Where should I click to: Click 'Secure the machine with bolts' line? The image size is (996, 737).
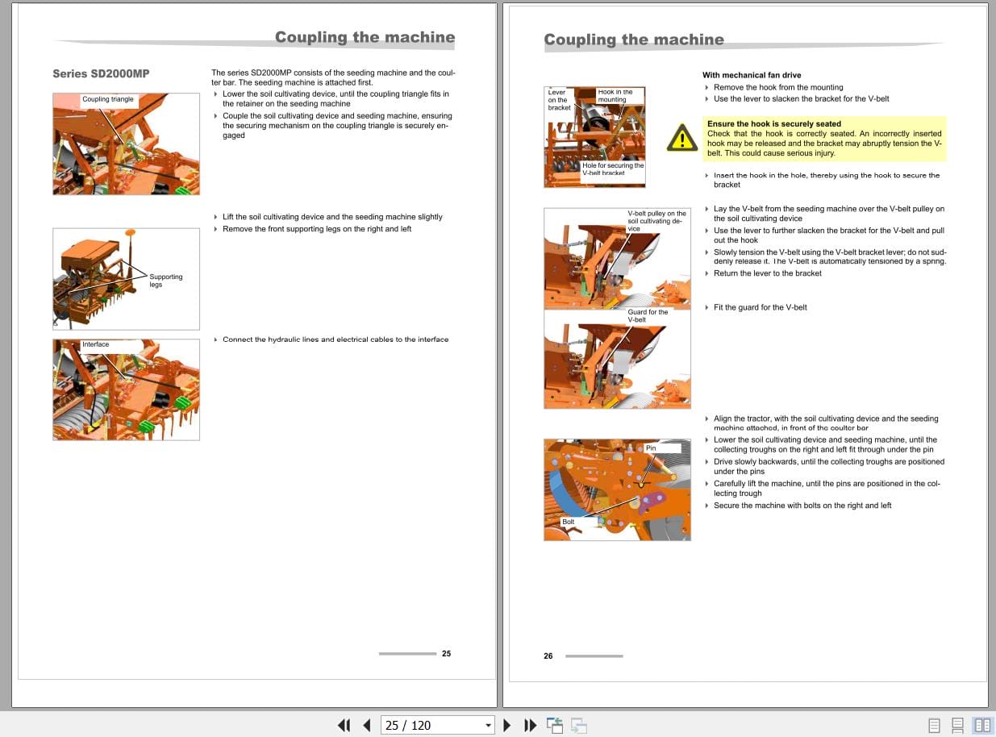[x=802, y=506]
